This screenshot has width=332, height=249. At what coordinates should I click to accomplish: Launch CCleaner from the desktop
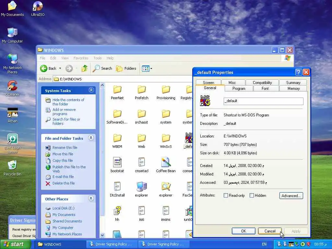[x=12, y=88]
